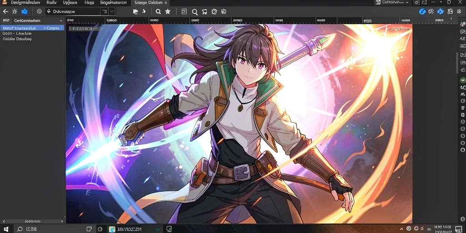Expand the dropdown in the title bar right
466x233 pixels.
[x=407, y=2]
